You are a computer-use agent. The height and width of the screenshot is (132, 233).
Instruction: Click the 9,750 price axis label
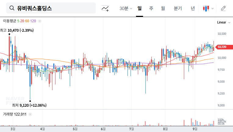pos(221,70)
